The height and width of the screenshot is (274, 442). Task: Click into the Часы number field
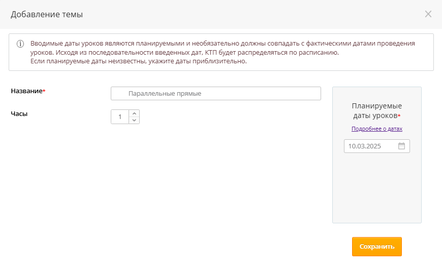tap(120, 117)
